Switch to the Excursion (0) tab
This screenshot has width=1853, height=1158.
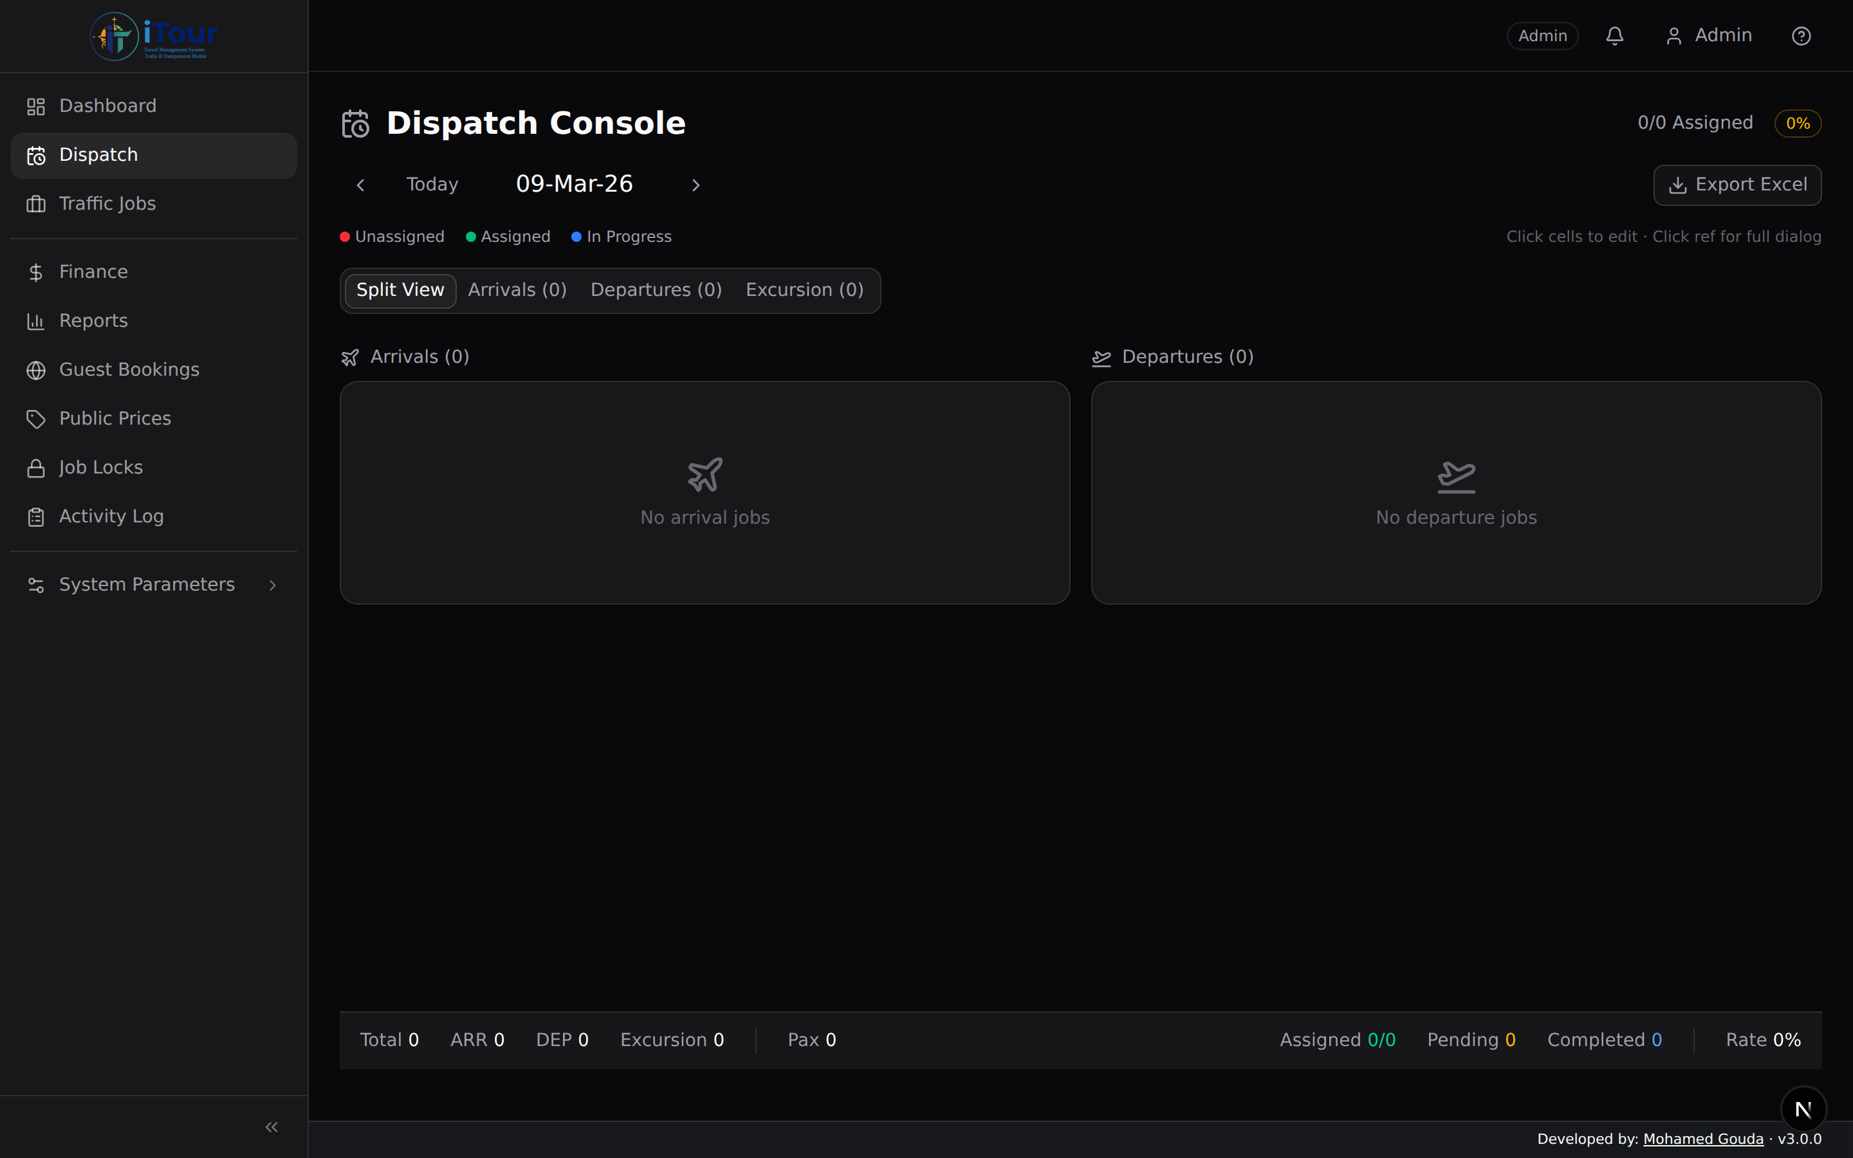coord(804,289)
